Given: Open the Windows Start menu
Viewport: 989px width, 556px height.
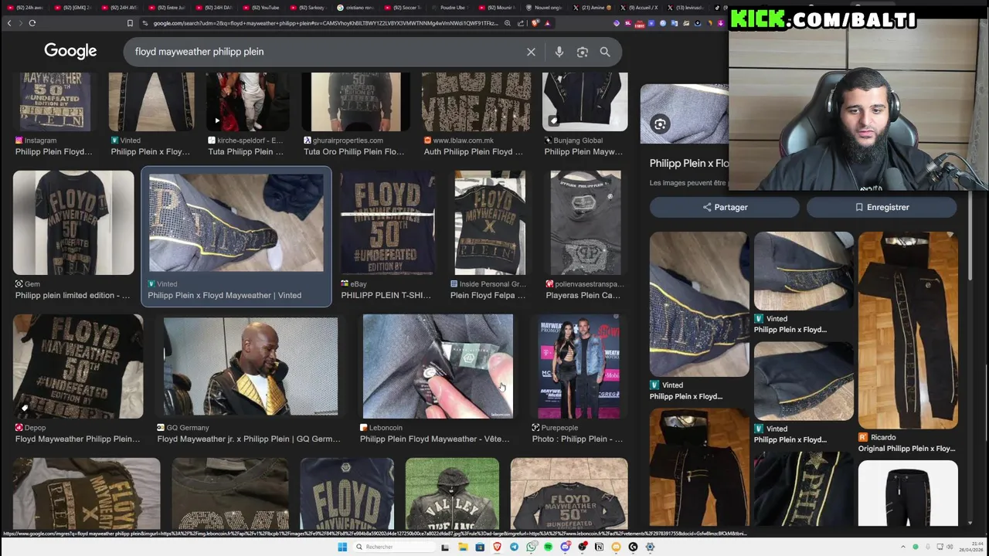Looking at the screenshot, I should click(342, 547).
